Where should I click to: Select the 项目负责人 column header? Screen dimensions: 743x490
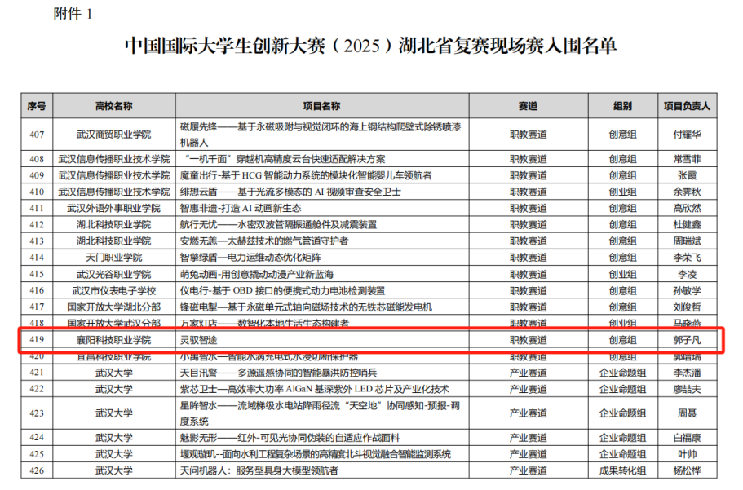click(x=687, y=106)
